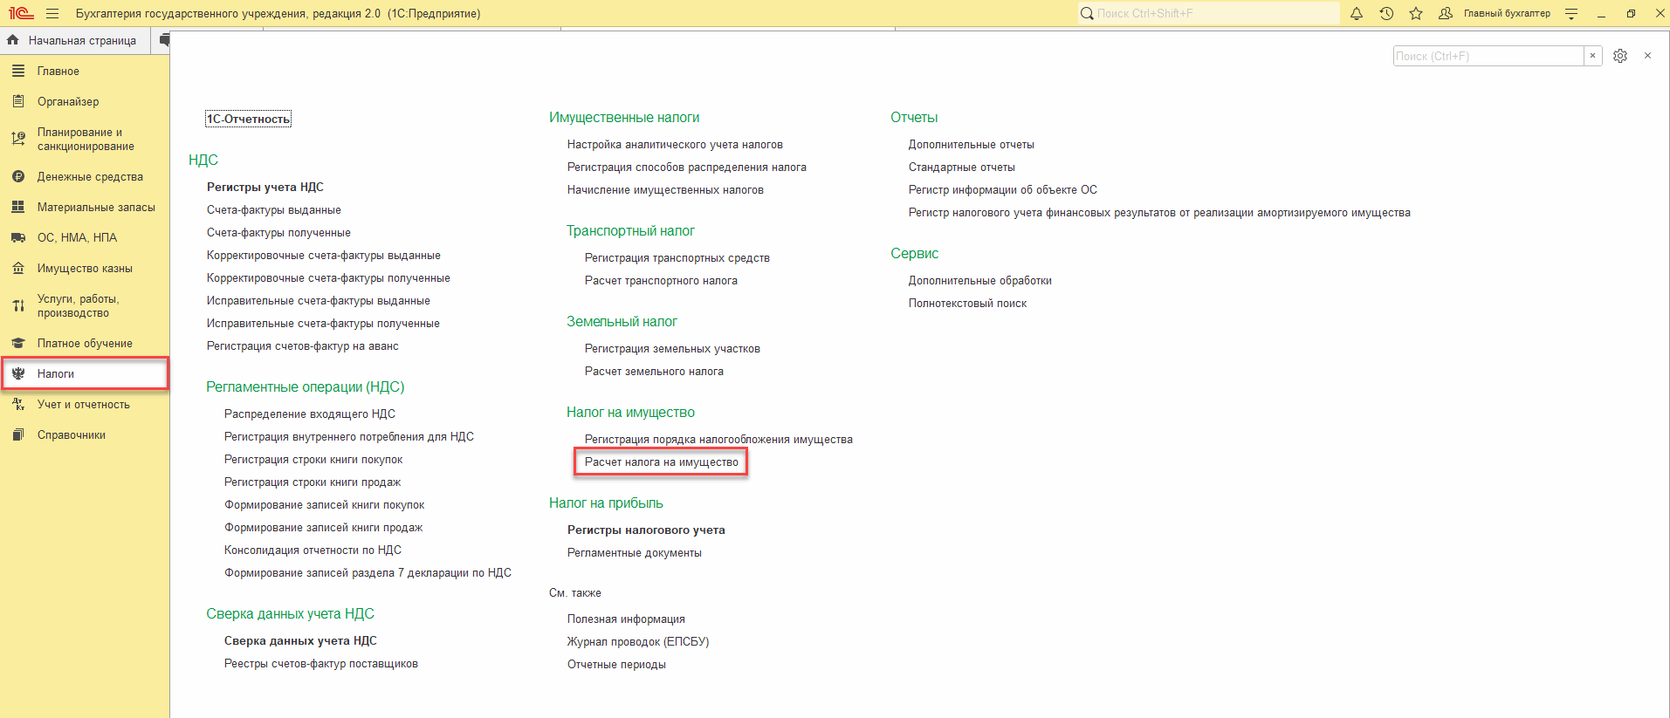Open Счета-фактуры выданные
This screenshot has height=718, width=1670.
click(274, 209)
